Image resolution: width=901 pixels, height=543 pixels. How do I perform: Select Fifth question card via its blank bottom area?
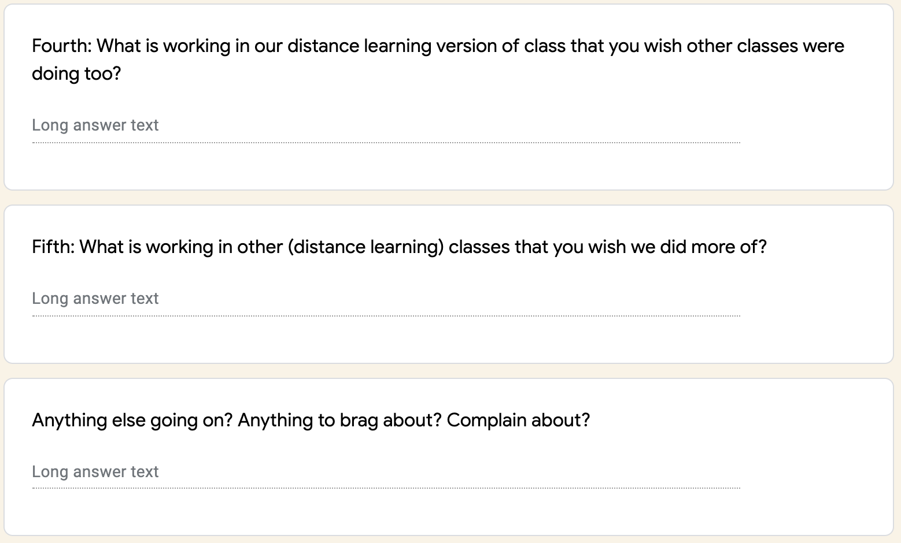(449, 342)
